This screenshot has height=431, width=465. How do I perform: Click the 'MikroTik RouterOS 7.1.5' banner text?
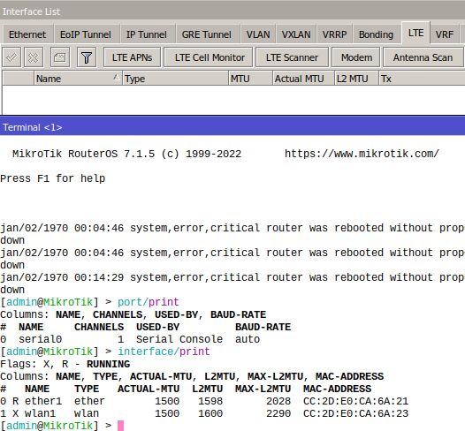pos(83,154)
